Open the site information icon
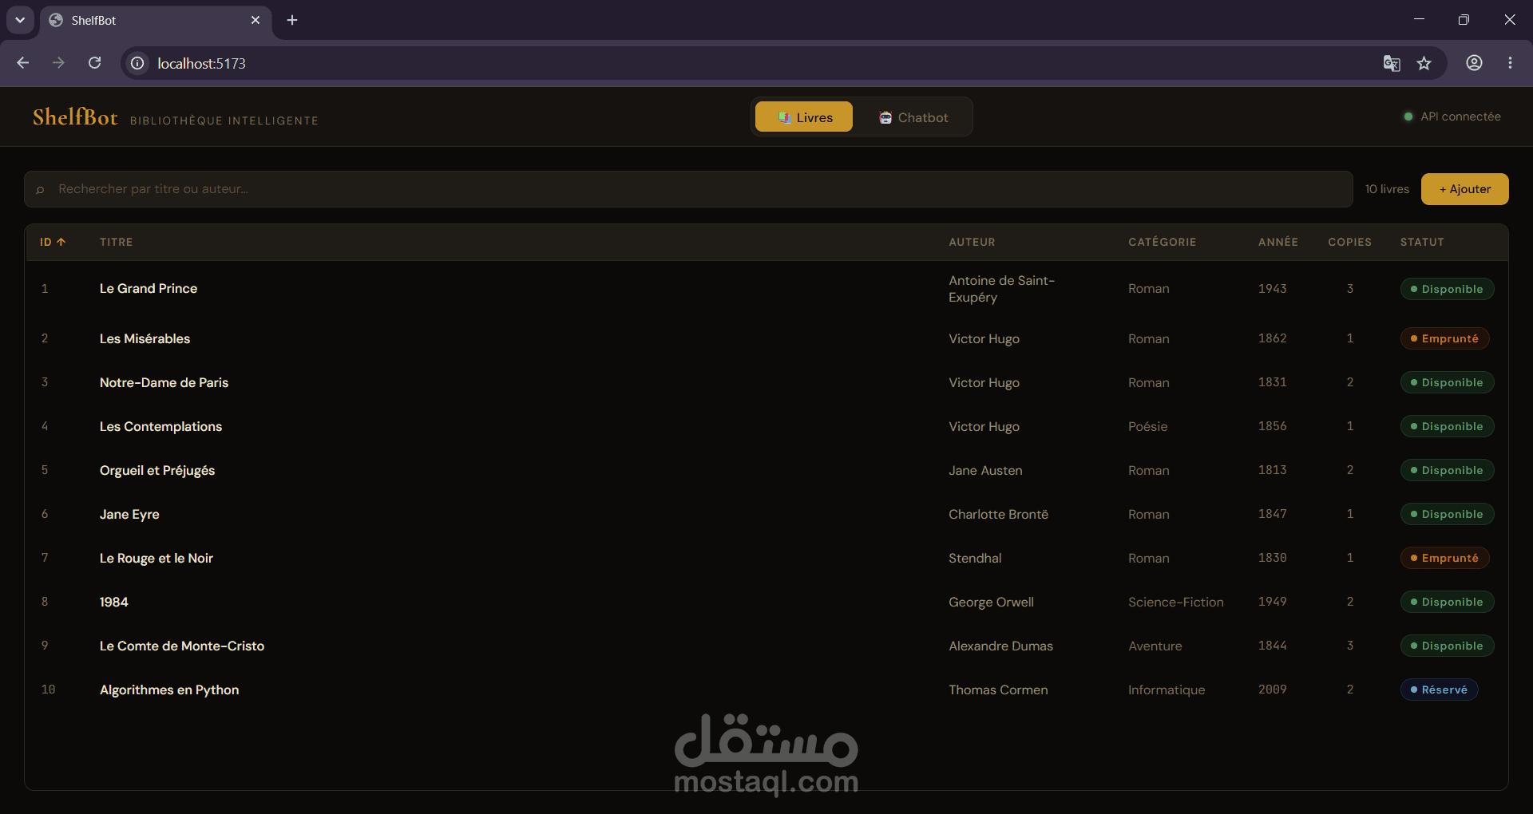 (x=137, y=63)
